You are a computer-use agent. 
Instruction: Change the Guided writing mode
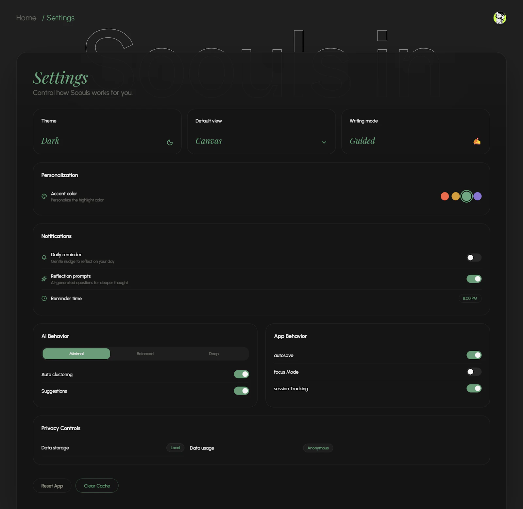pos(362,141)
